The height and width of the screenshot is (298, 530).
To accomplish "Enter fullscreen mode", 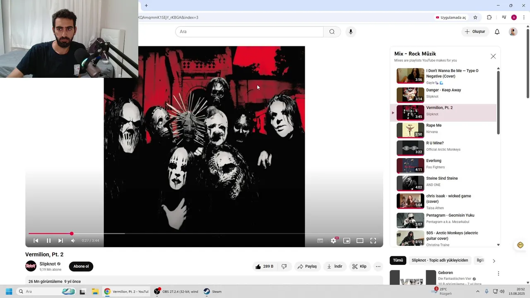I will click(373, 240).
